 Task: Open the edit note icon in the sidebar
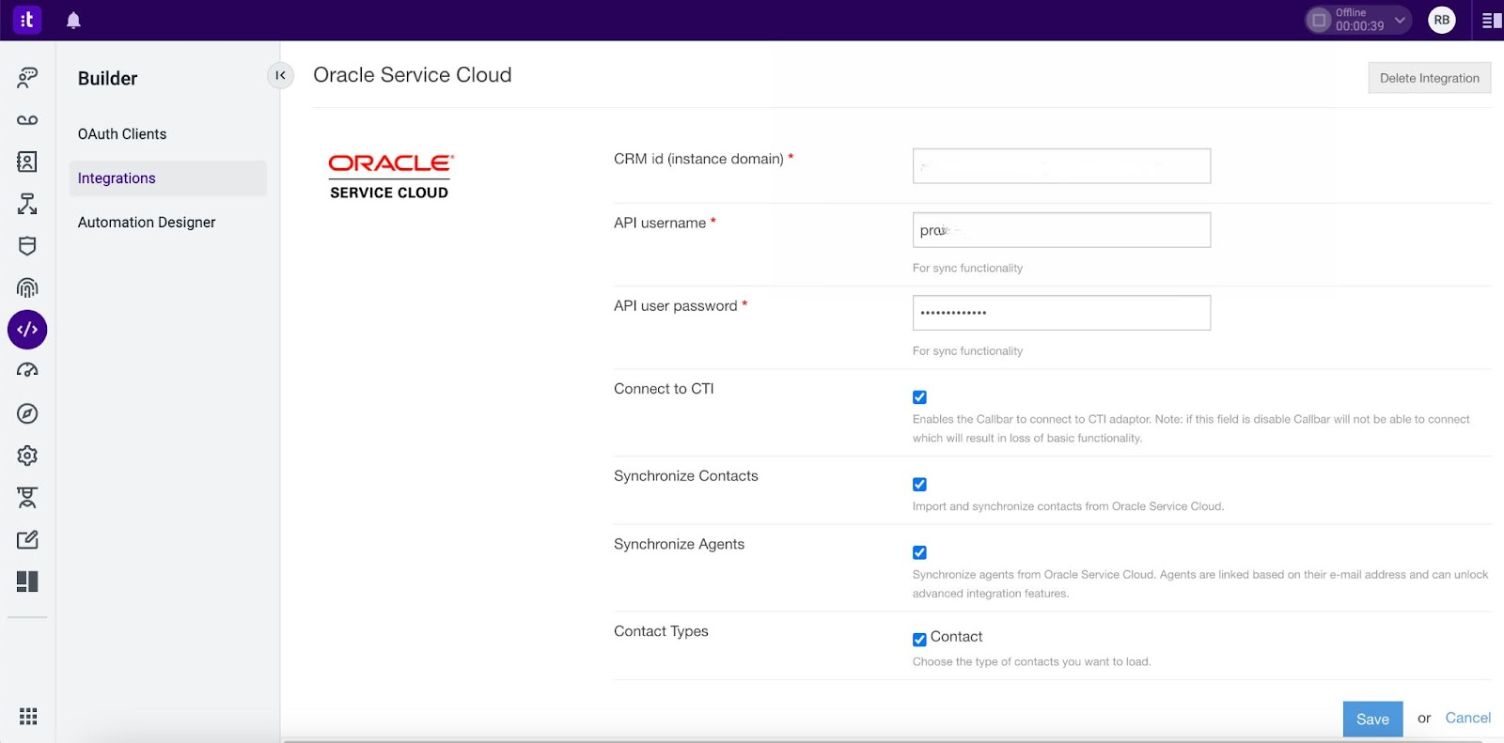27,540
